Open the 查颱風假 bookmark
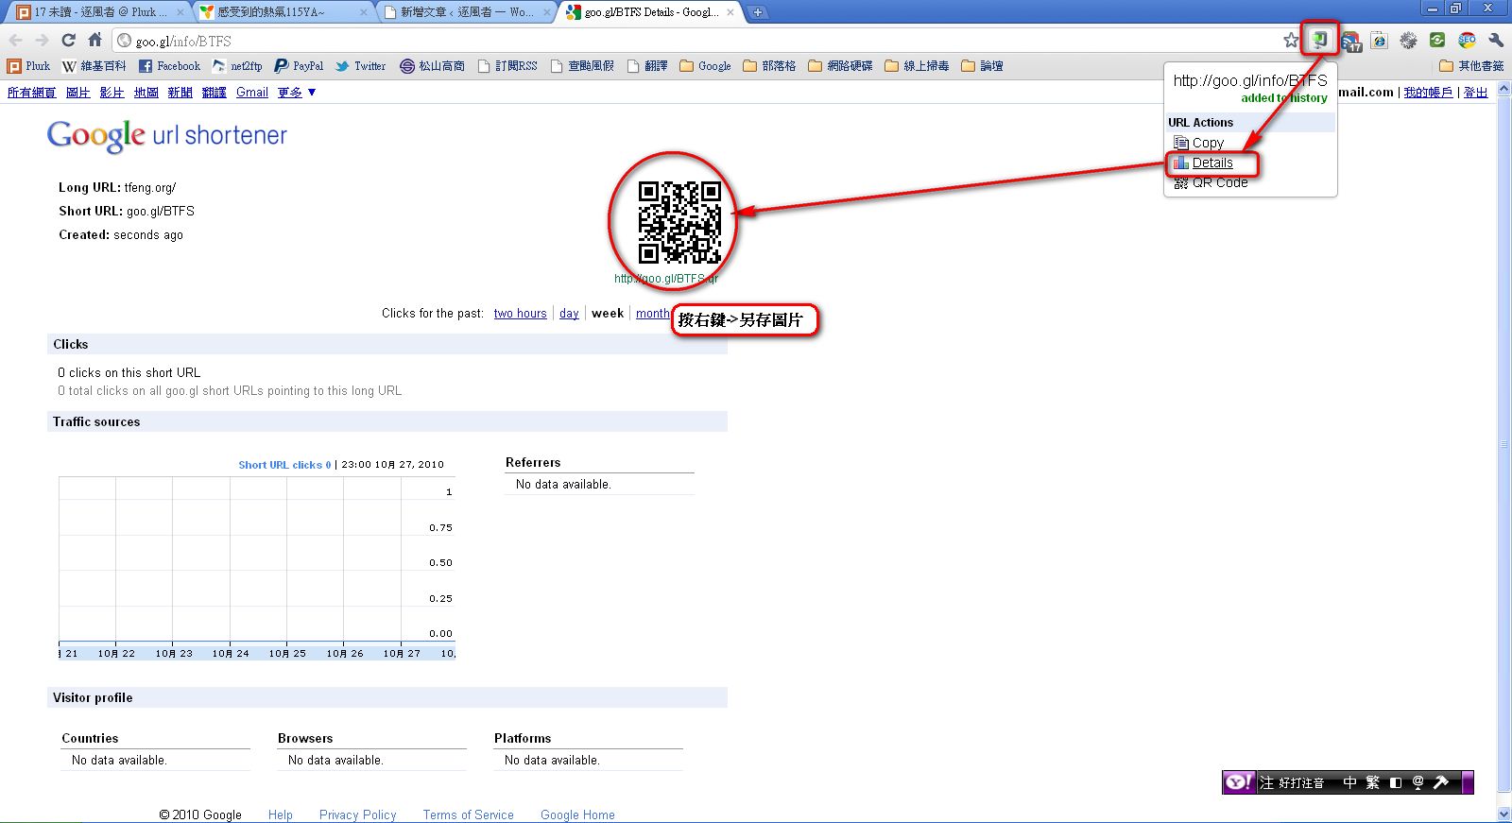Image resolution: width=1512 pixels, height=823 pixels. click(x=582, y=66)
